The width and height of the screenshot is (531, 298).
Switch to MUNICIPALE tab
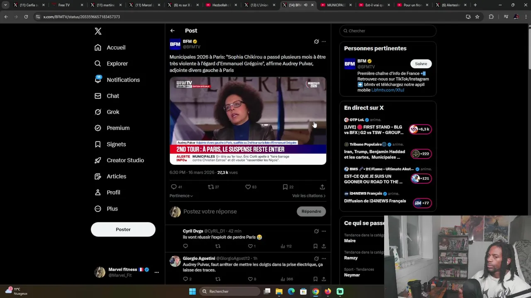click(x=336, y=5)
